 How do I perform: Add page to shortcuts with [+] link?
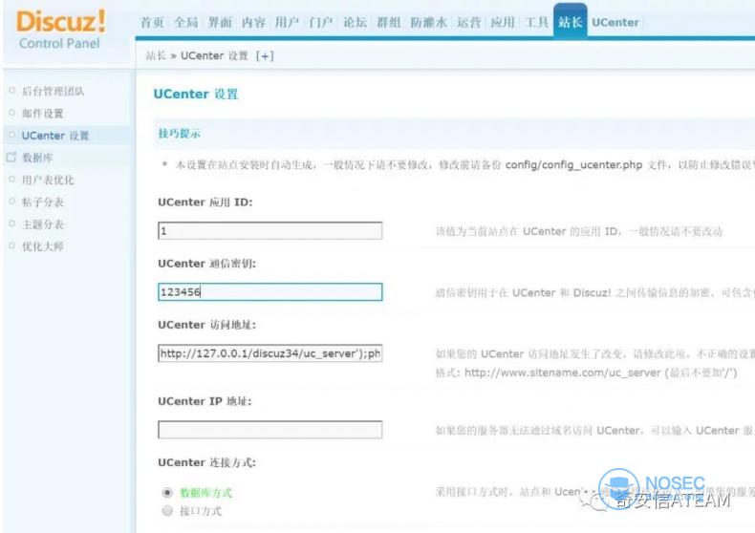tap(265, 56)
